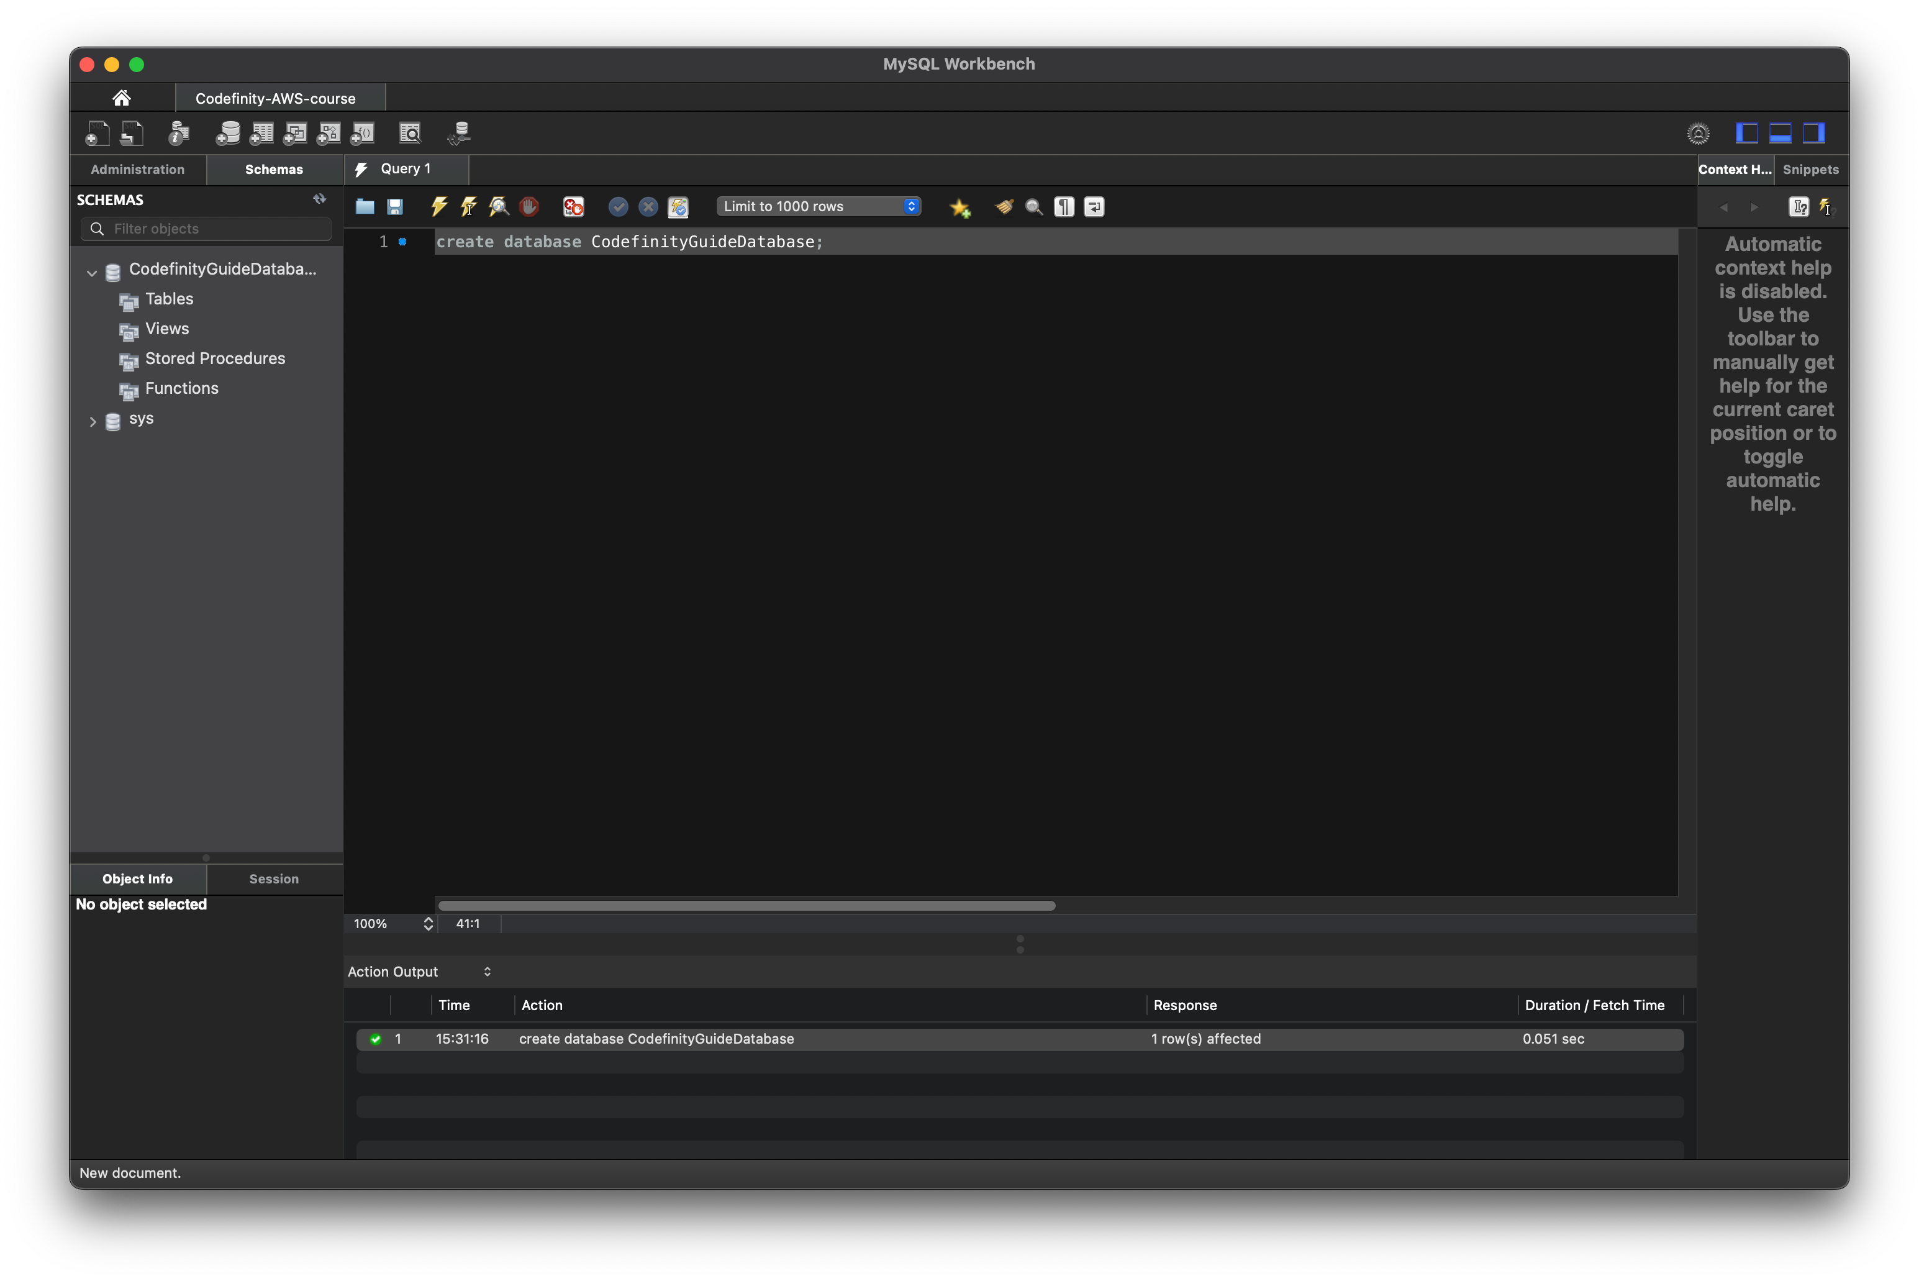The height and width of the screenshot is (1281, 1919).
Task: Toggle the bottom output panel
Action: point(1780,133)
